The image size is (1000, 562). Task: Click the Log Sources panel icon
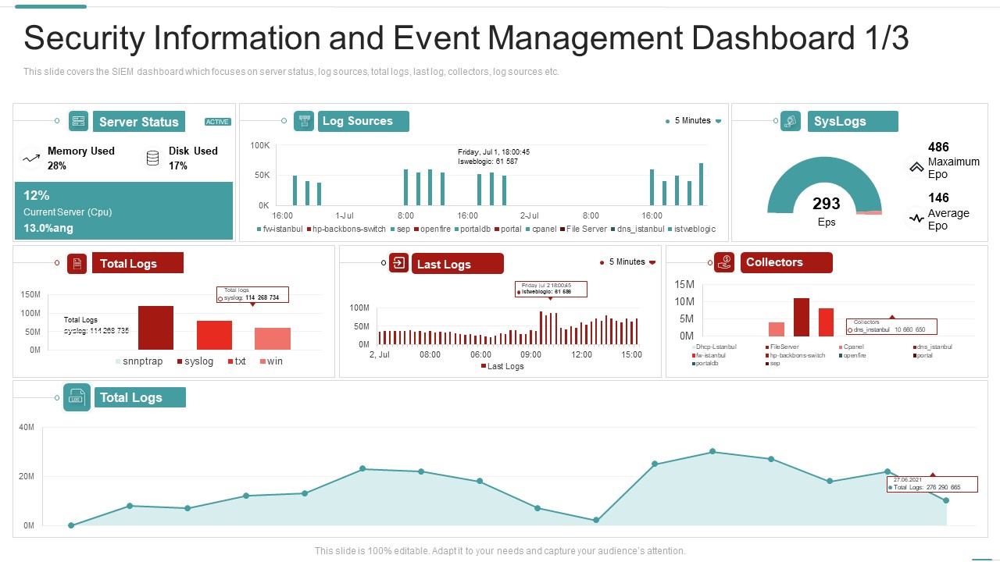(x=304, y=121)
